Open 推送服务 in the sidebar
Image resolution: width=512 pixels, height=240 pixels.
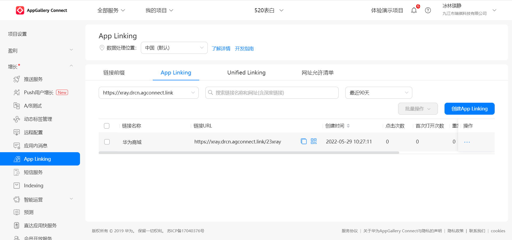[x=33, y=79]
